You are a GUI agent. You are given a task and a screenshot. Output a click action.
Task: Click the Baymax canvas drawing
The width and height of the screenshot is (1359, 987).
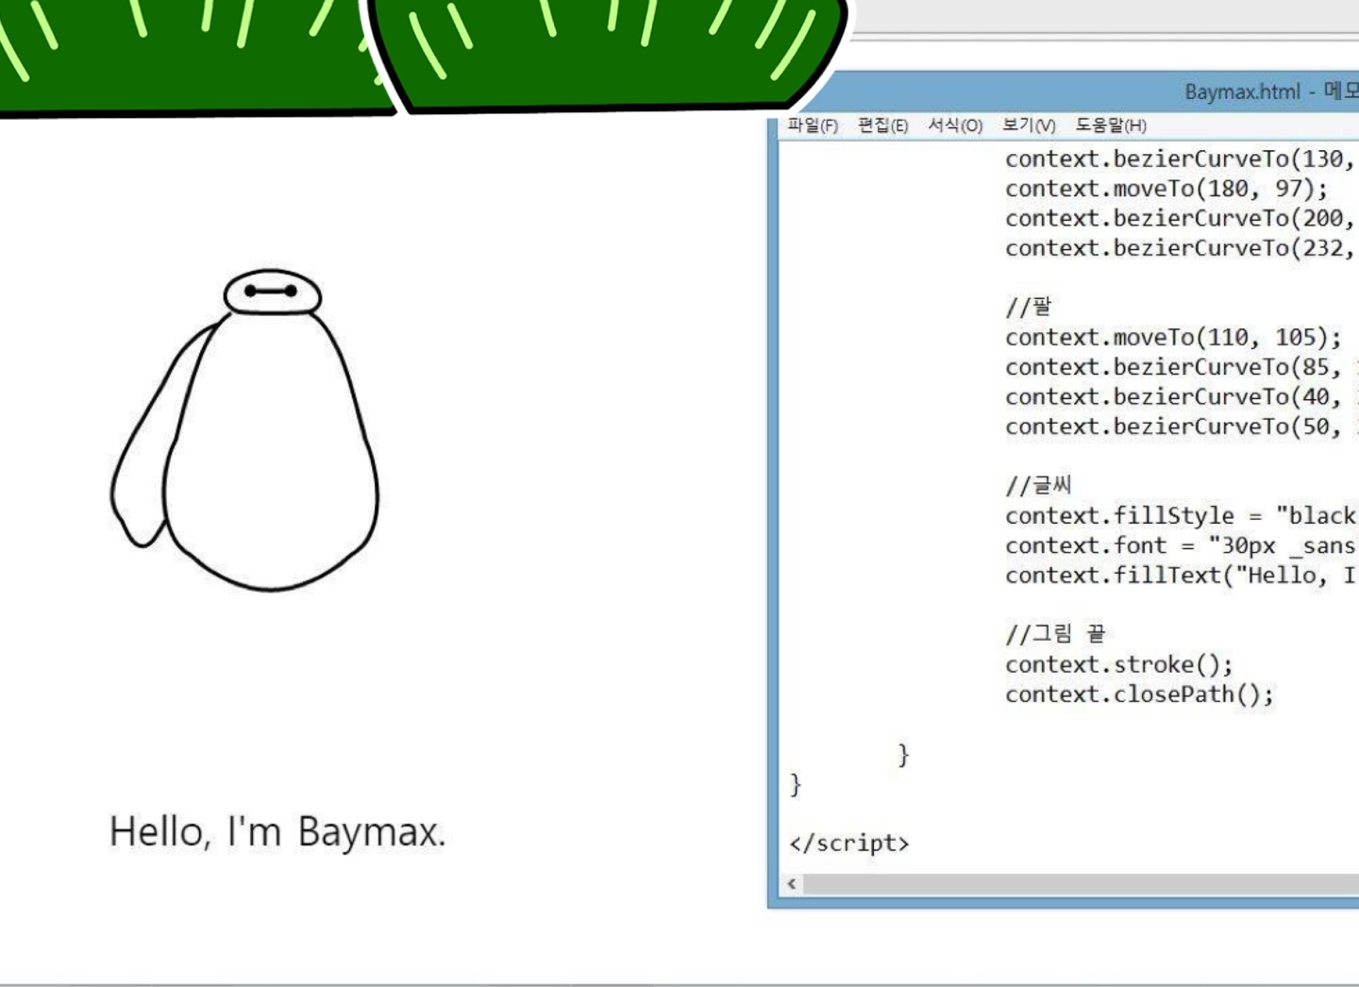(245, 431)
